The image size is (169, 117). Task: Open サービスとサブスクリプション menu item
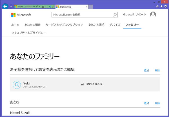[x=65, y=25]
